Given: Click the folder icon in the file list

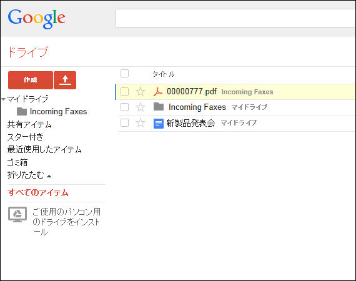Looking at the screenshot, I should (x=159, y=106).
